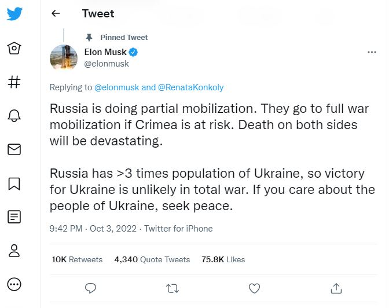Go back with the arrow button
This screenshot has height=308, width=389.
pyautogui.click(x=56, y=13)
